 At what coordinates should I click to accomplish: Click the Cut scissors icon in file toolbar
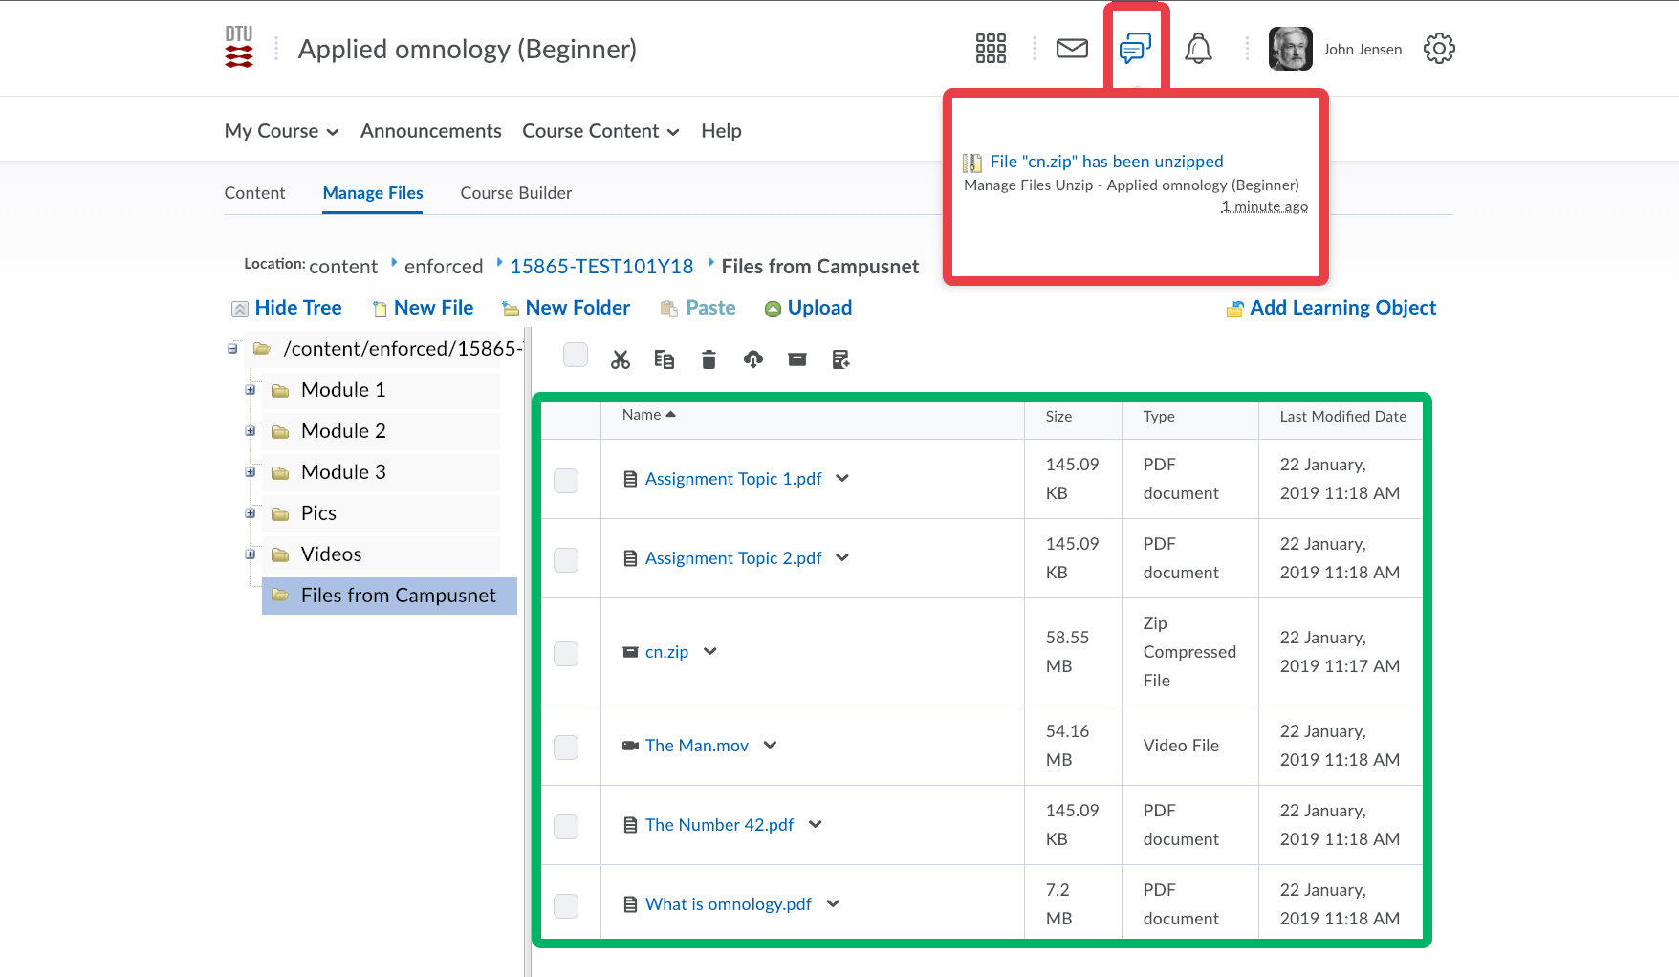pyautogui.click(x=621, y=359)
